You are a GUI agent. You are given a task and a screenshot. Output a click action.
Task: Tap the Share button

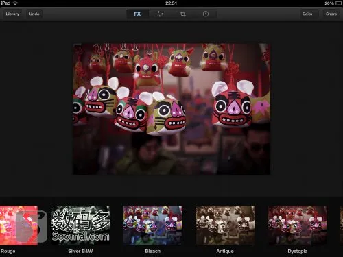[x=331, y=14]
